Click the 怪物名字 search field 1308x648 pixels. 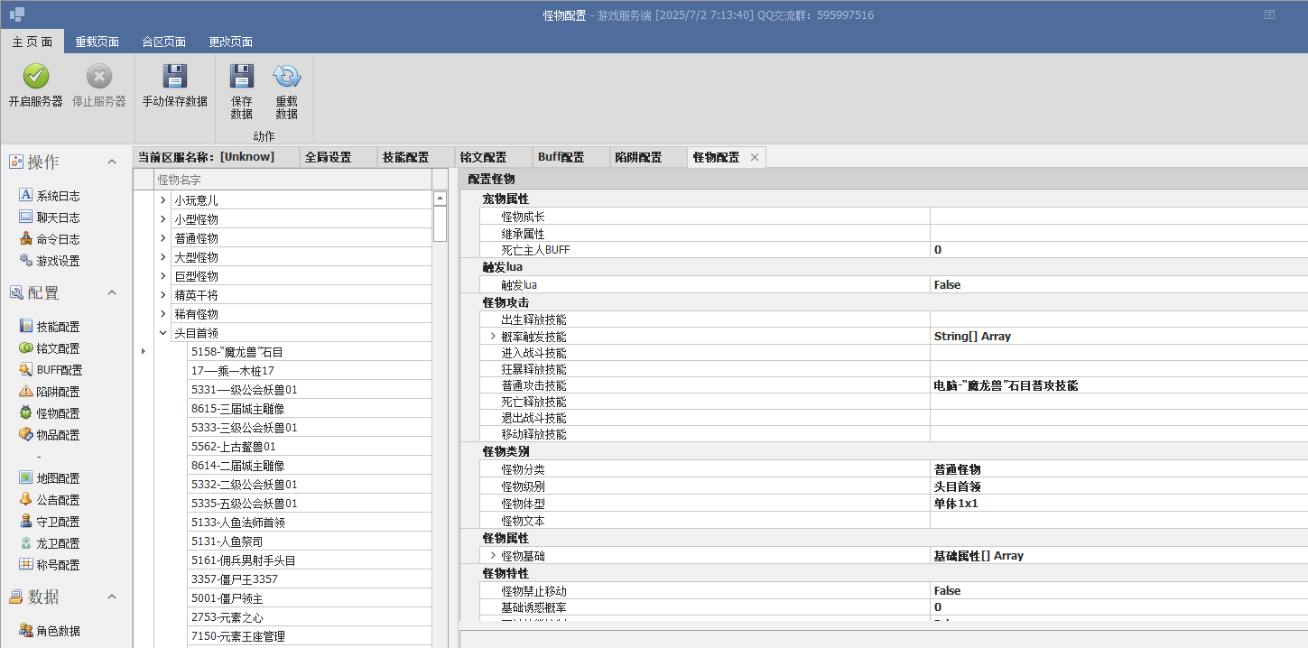292,180
